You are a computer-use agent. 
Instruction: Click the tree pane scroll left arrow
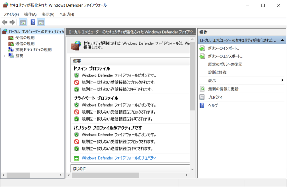(x=3, y=175)
